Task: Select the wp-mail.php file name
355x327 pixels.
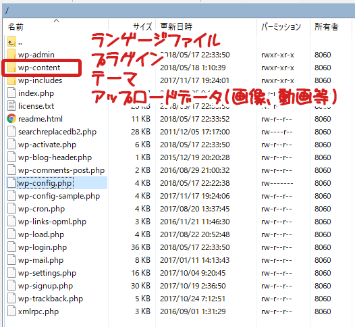Action: (x=40, y=260)
